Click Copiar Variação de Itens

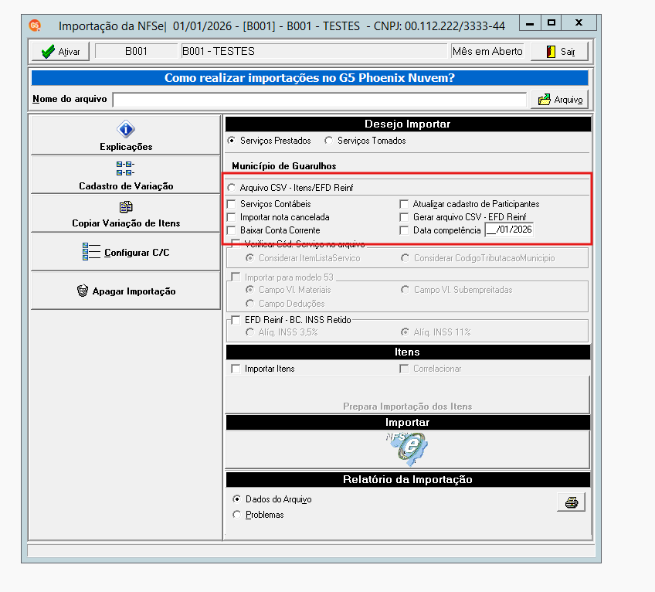click(126, 213)
